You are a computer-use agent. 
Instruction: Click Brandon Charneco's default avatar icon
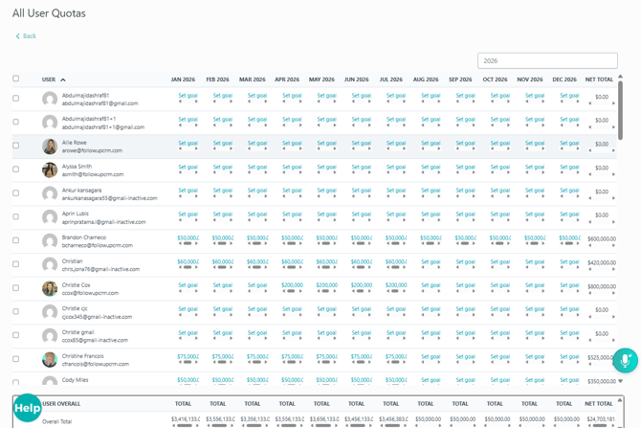pos(50,241)
